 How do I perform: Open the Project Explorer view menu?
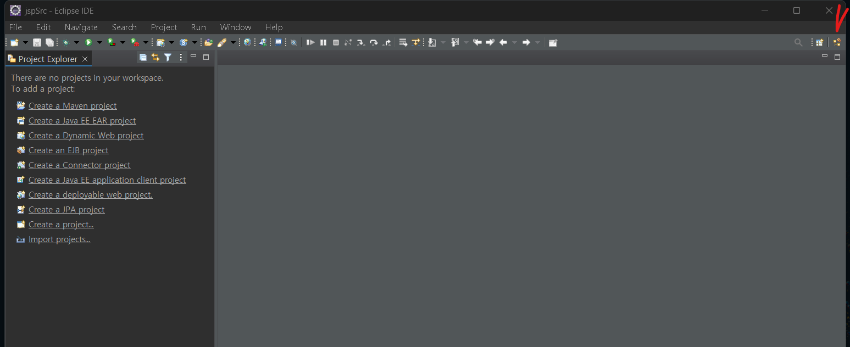pyautogui.click(x=180, y=57)
